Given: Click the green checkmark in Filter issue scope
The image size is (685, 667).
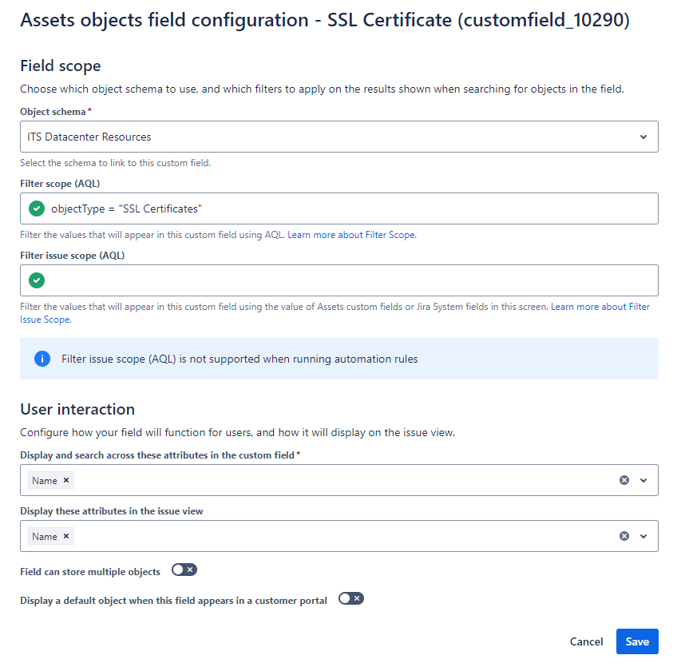Looking at the screenshot, I should (x=37, y=280).
